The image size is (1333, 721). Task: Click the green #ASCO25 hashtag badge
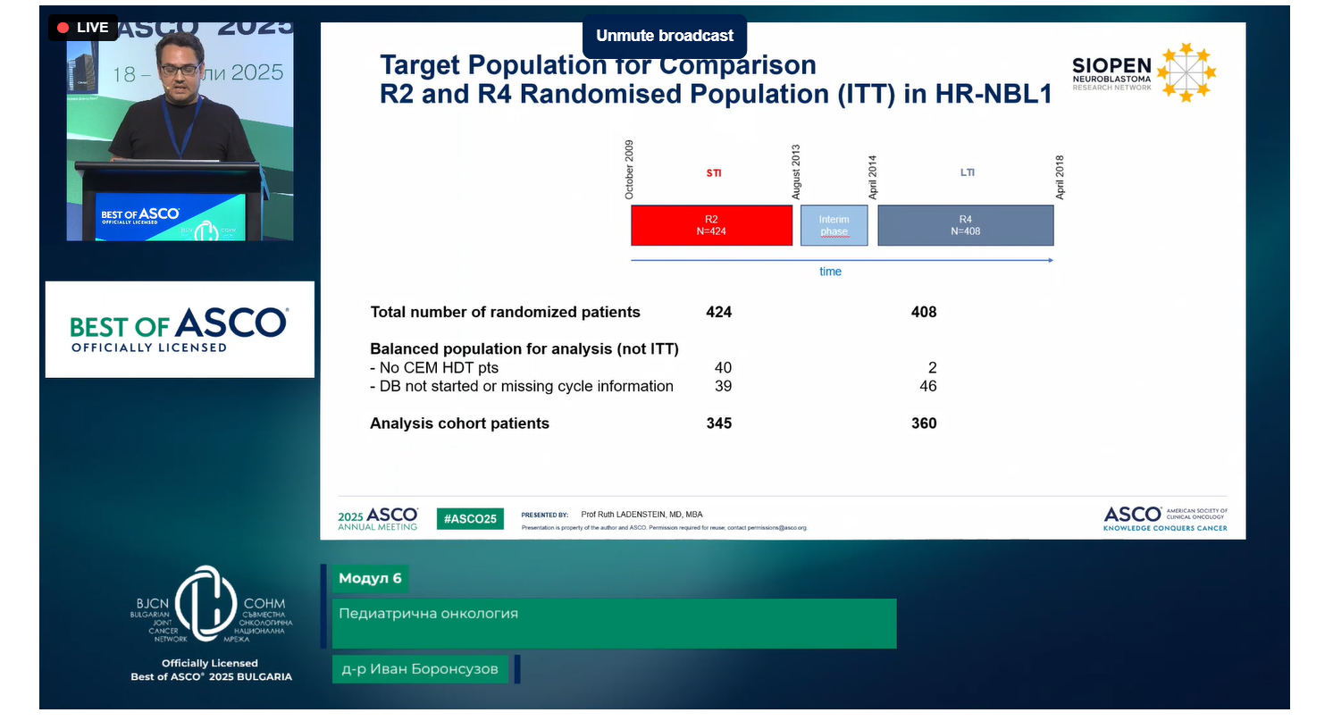(x=470, y=519)
